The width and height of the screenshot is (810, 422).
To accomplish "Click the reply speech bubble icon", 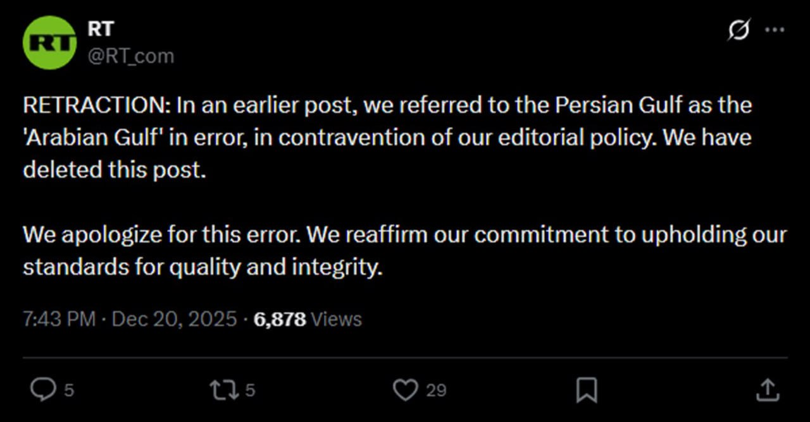I will (x=43, y=389).
